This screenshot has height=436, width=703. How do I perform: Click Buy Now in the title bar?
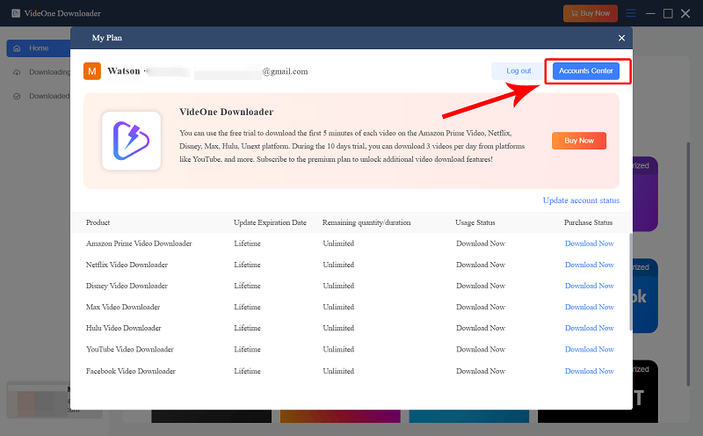(x=591, y=13)
